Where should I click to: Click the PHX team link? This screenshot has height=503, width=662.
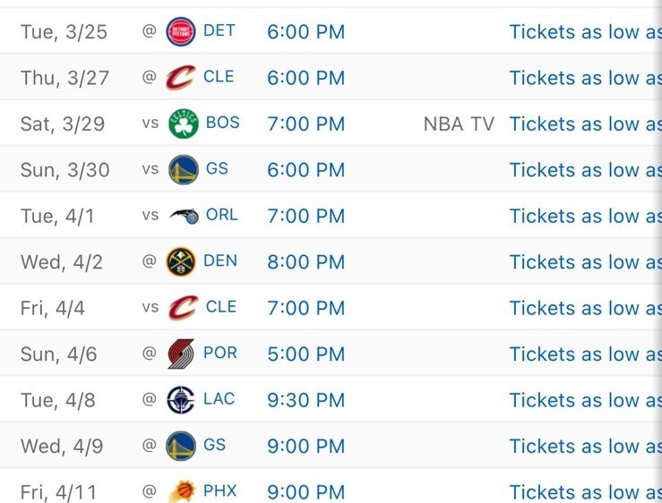tap(220, 490)
